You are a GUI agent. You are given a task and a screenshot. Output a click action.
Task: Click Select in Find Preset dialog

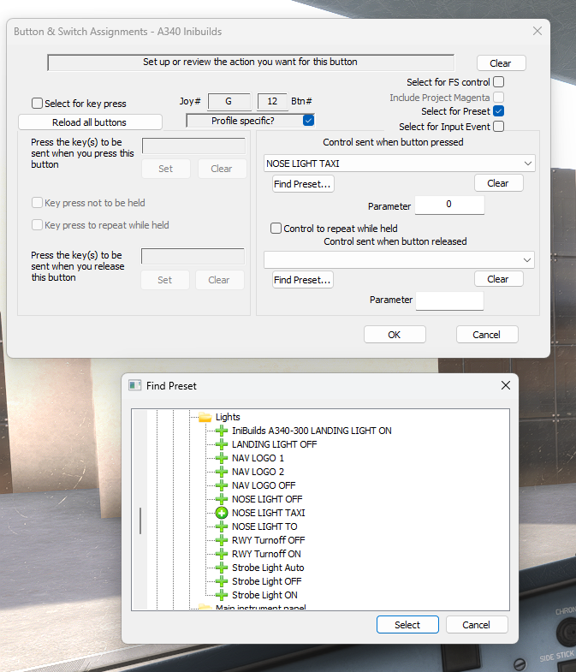(407, 625)
